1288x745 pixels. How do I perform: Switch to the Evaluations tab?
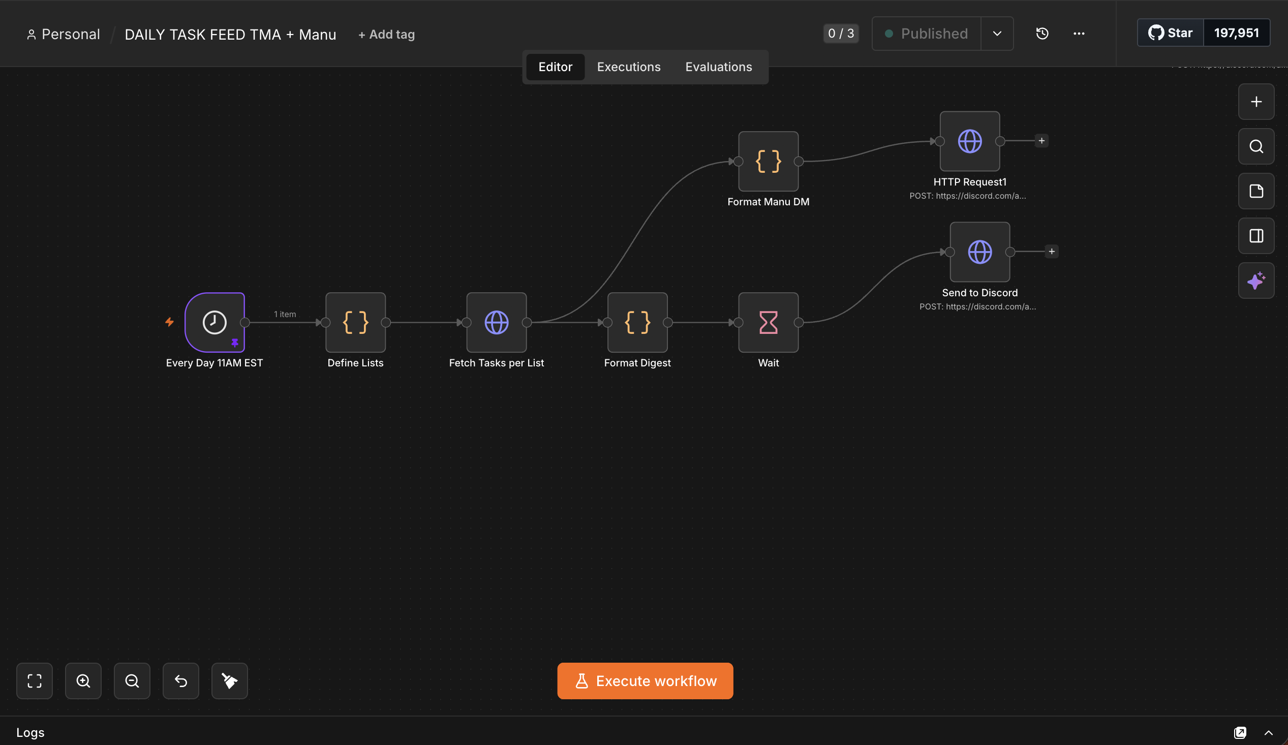tap(719, 67)
